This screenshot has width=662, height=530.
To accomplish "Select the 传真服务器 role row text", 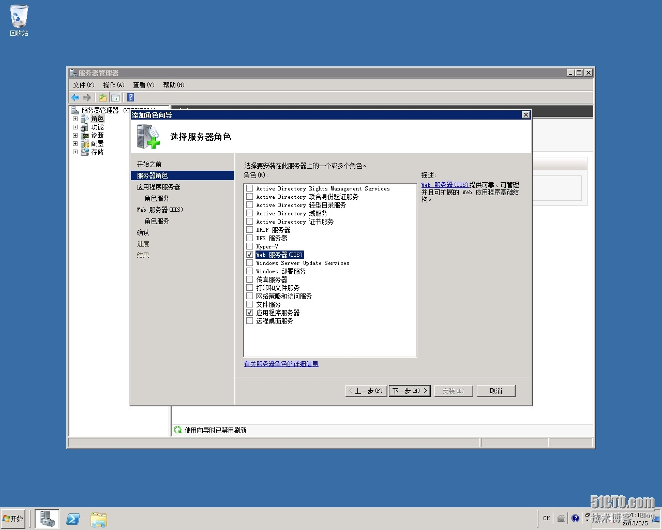I will 272,279.
